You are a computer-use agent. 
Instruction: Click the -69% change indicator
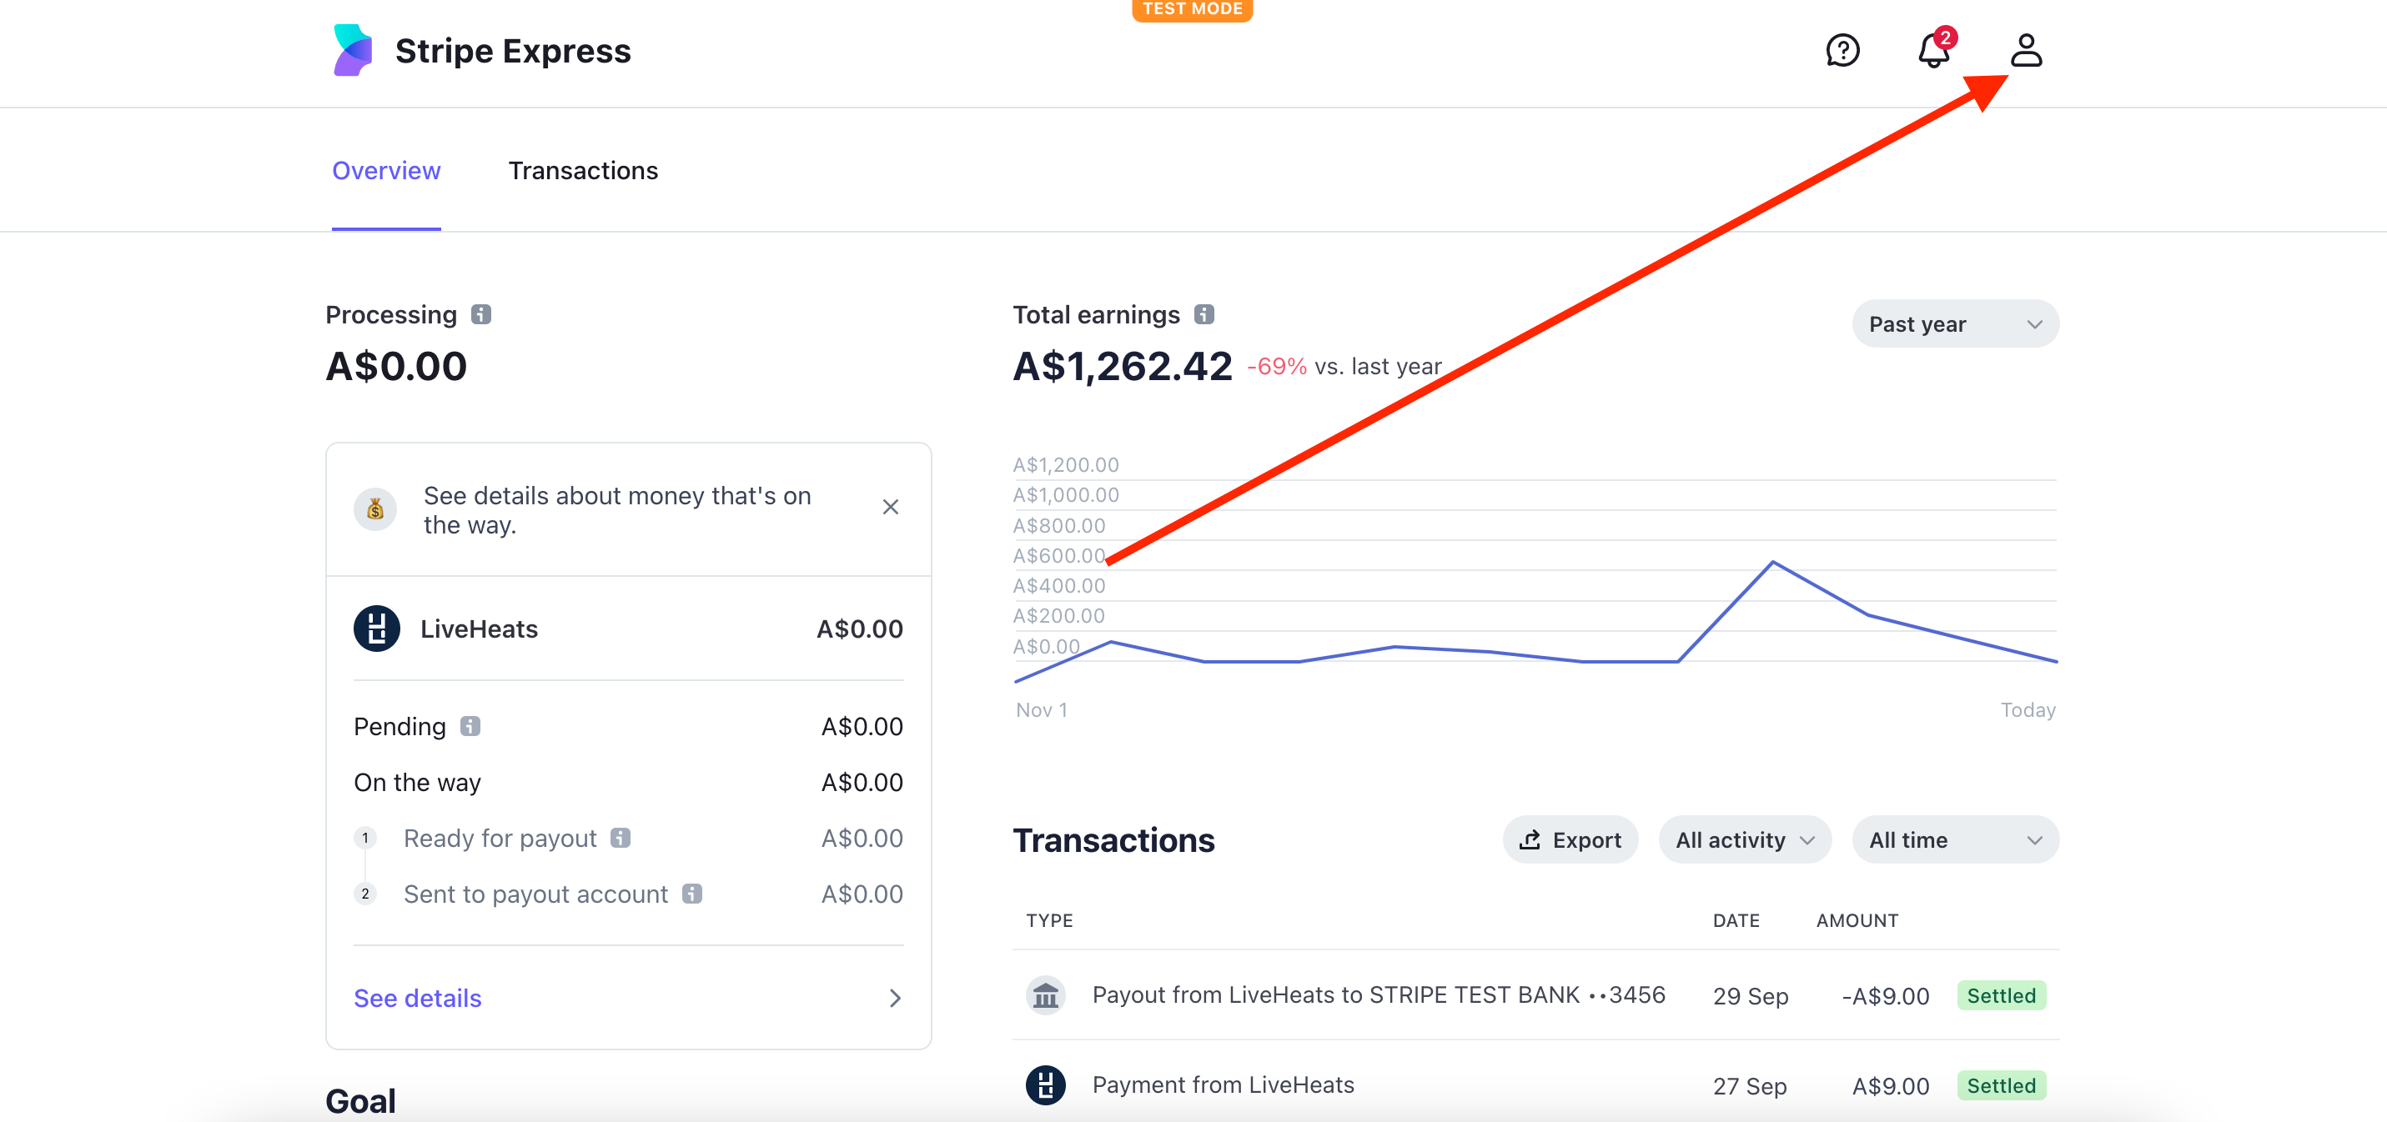pyautogui.click(x=1277, y=366)
